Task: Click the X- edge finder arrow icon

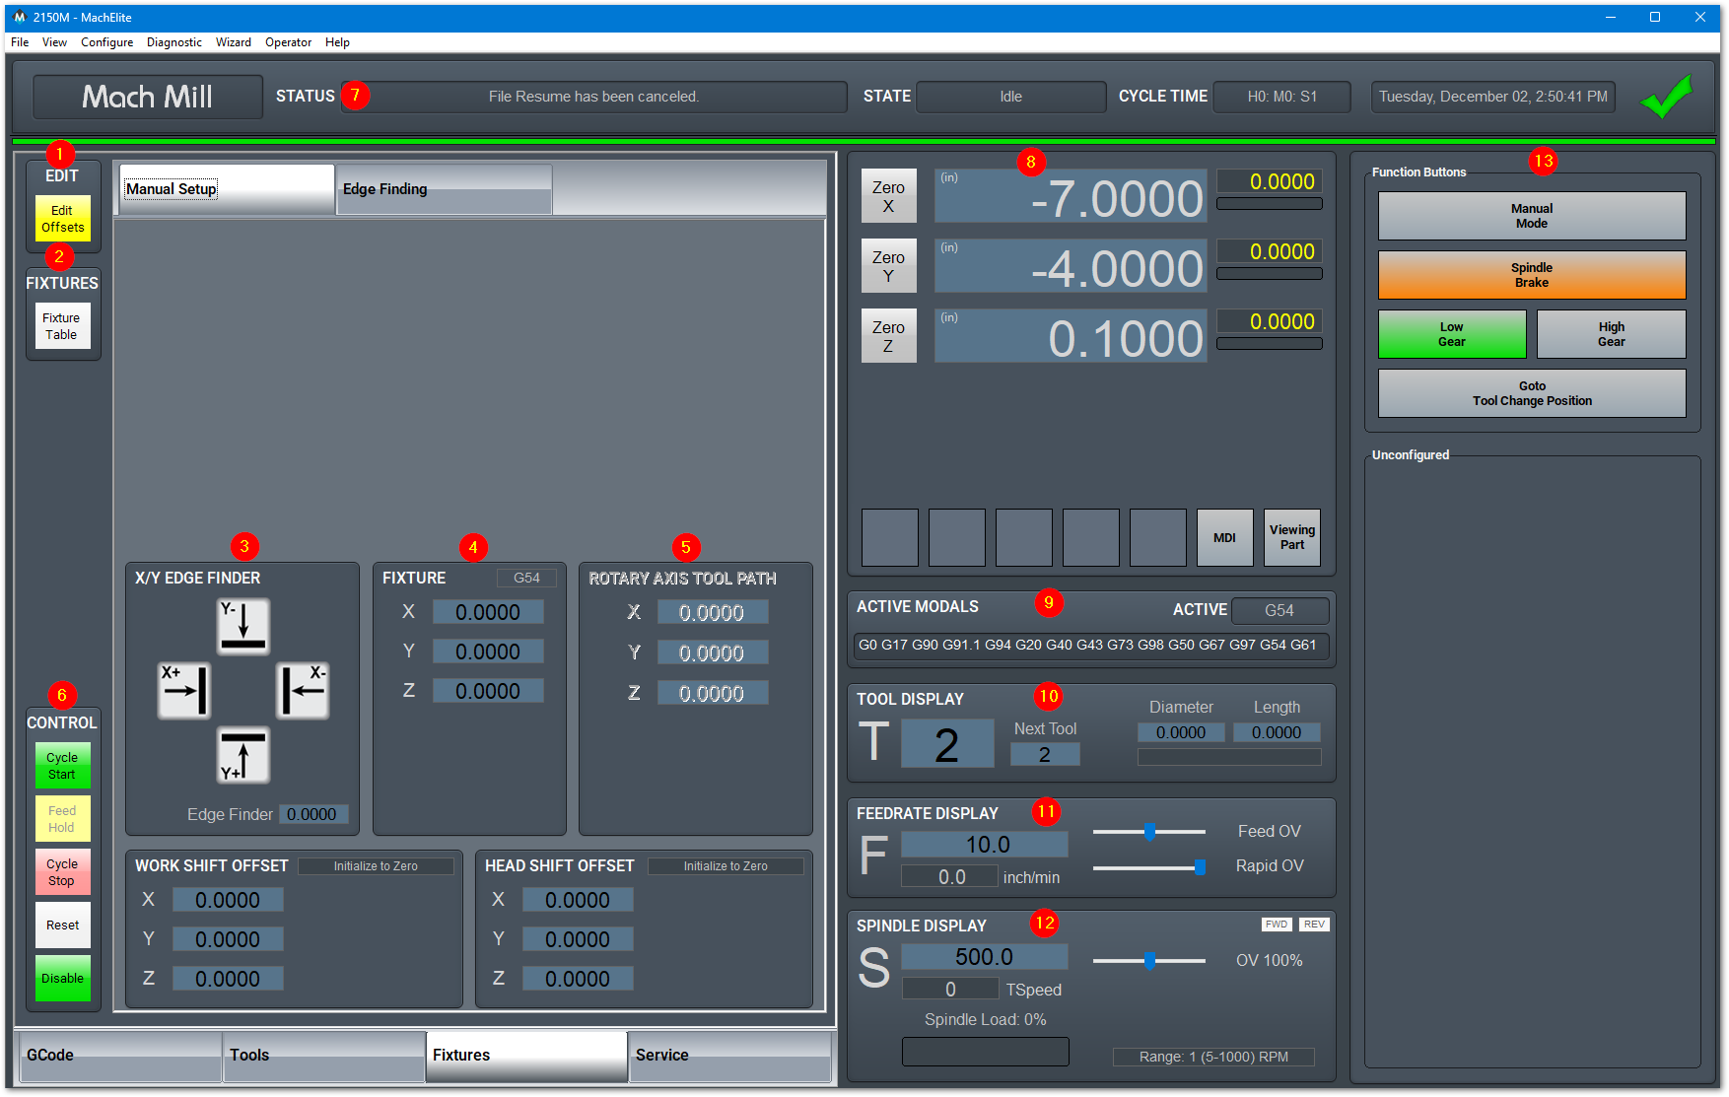Action: pos(303,690)
